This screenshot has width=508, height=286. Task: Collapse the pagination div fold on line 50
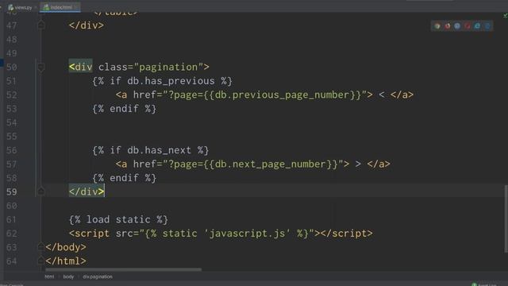(41, 67)
